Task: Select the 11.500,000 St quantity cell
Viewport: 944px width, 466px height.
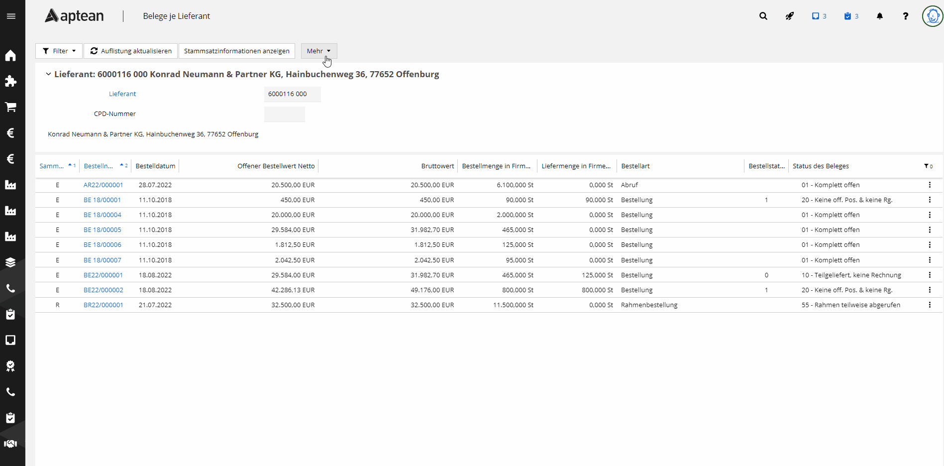Action: 513,305
